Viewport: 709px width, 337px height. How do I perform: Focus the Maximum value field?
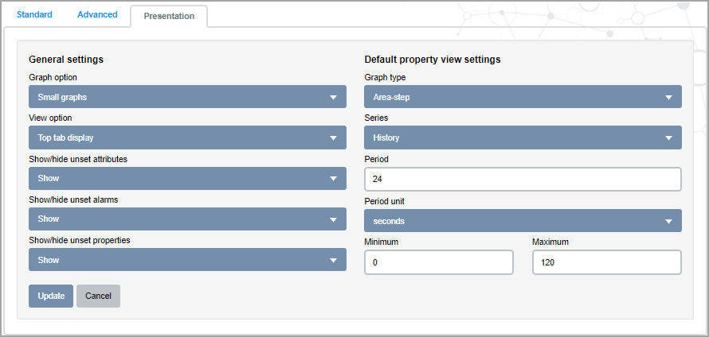click(607, 262)
